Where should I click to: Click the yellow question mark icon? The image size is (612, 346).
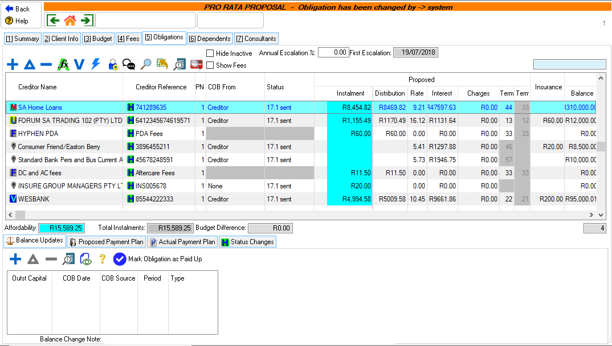[103, 259]
